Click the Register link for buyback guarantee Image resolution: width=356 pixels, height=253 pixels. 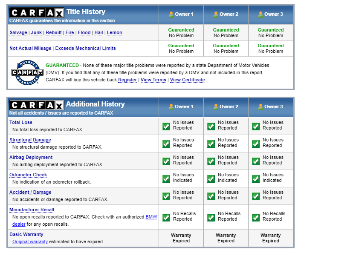[127, 80]
